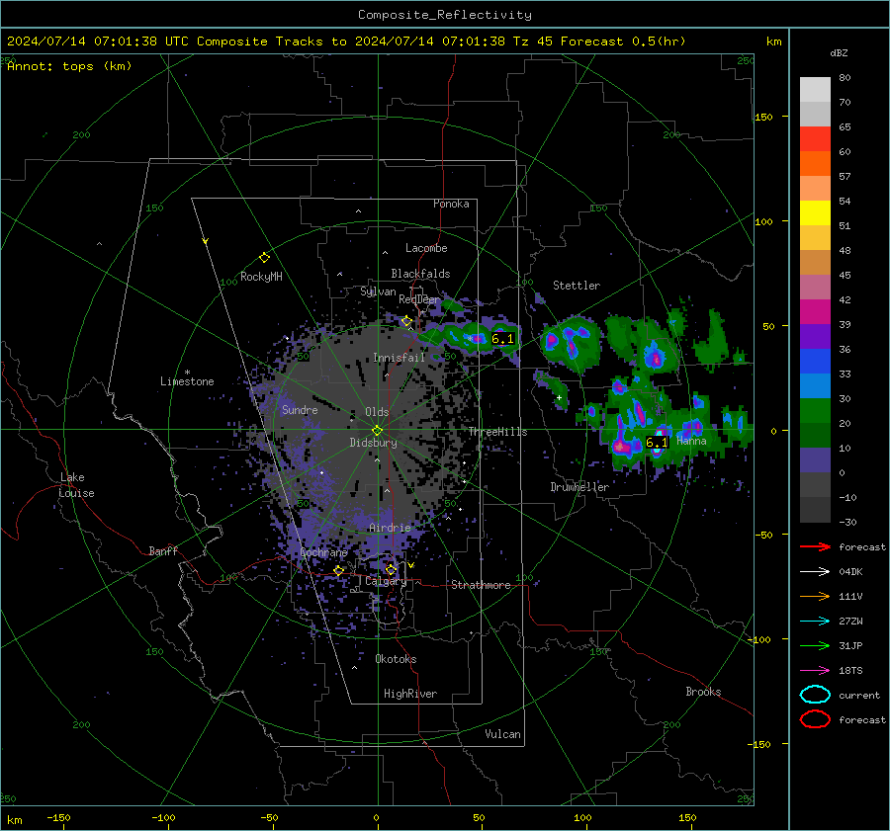Viewport: 890px width, 831px height.
Task: Choose the green 31JP arrow legend entry
Action: click(x=815, y=645)
